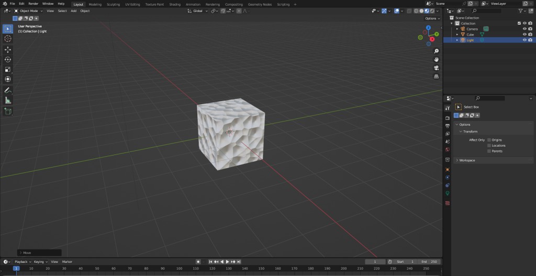Open the Global transform orientation dropdown
This screenshot has width=536, height=276.
[198, 10]
